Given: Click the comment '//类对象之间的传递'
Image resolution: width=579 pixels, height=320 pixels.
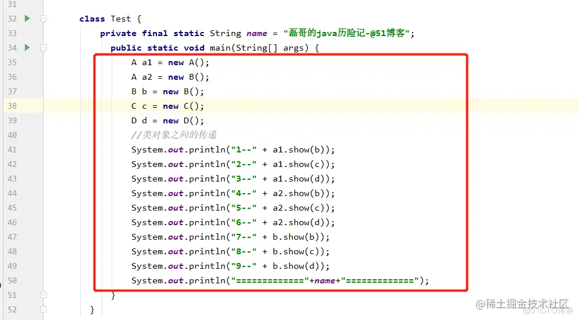Looking at the screenshot, I should click(174, 135).
